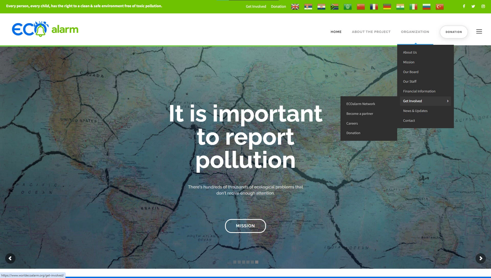Select the Chinese flag language option
The width and height of the screenshot is (491, 278).
(361, 7)
